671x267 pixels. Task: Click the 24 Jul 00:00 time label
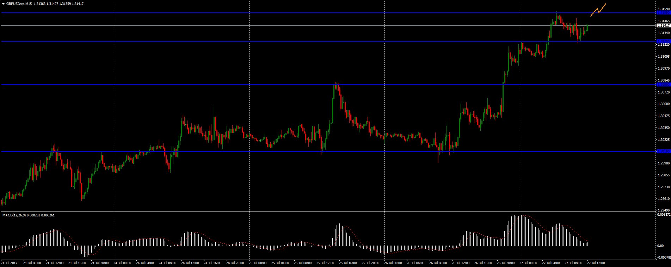[123, 263]
